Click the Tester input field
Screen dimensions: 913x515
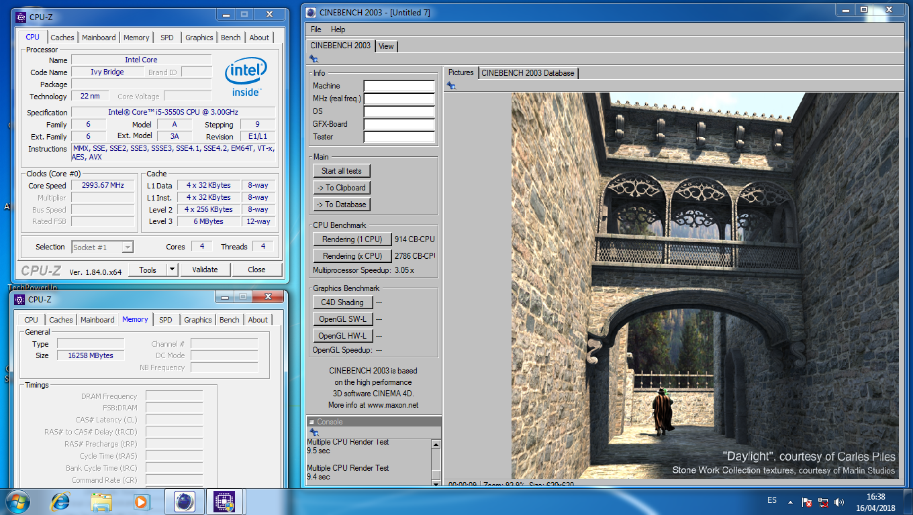[399, 137]
